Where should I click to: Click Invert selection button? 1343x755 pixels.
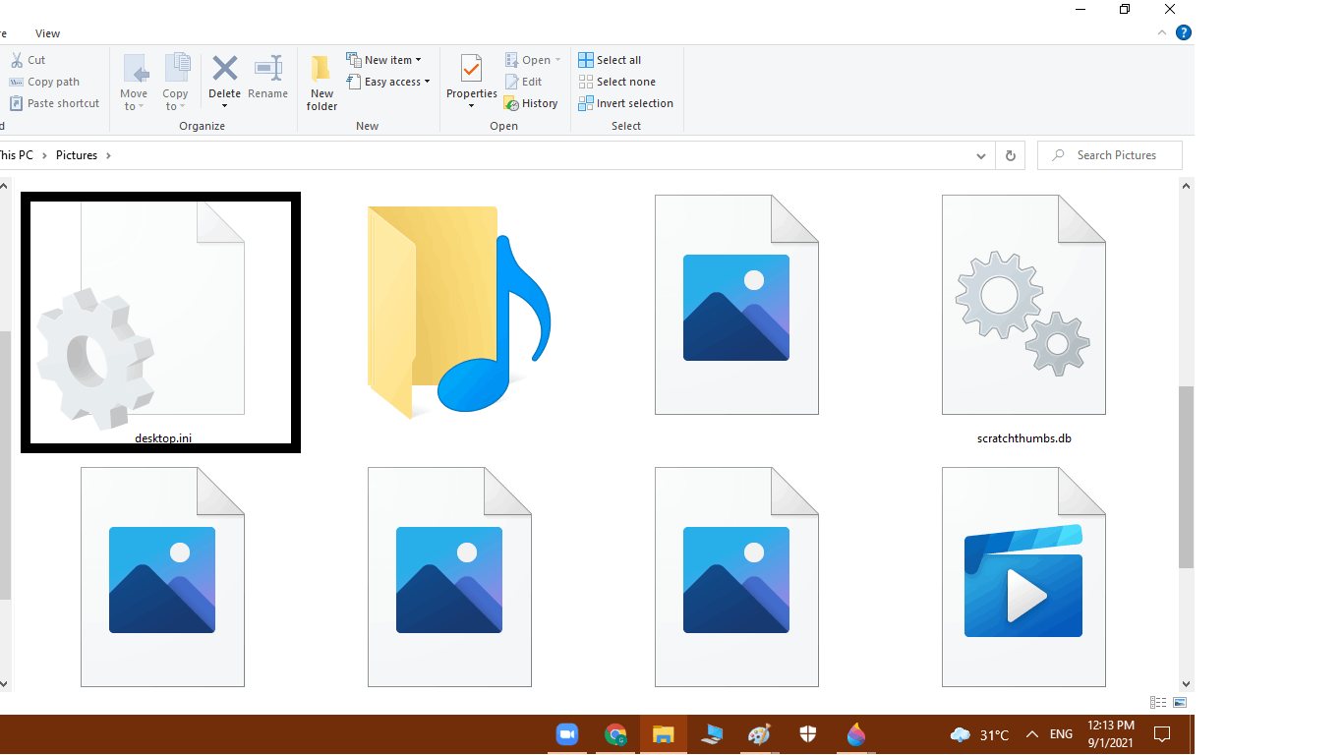click(634, 103)
